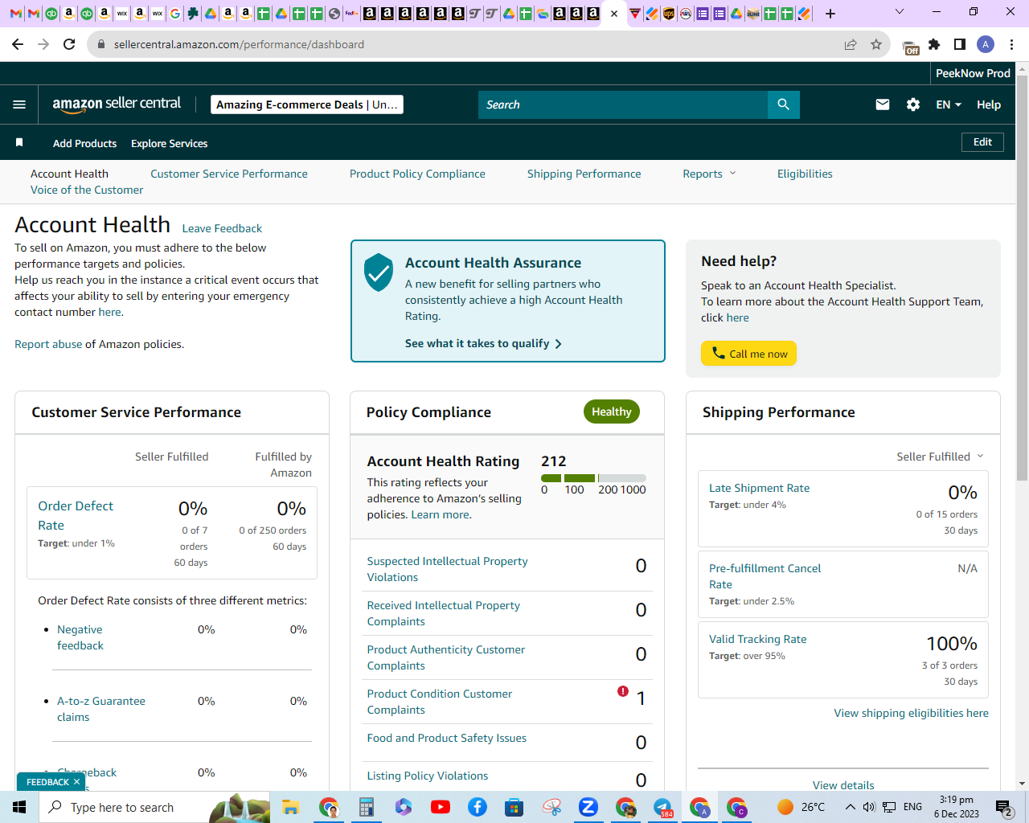View site information via the lock icon
The image size is (1029, 823).
tap(101, 44)
